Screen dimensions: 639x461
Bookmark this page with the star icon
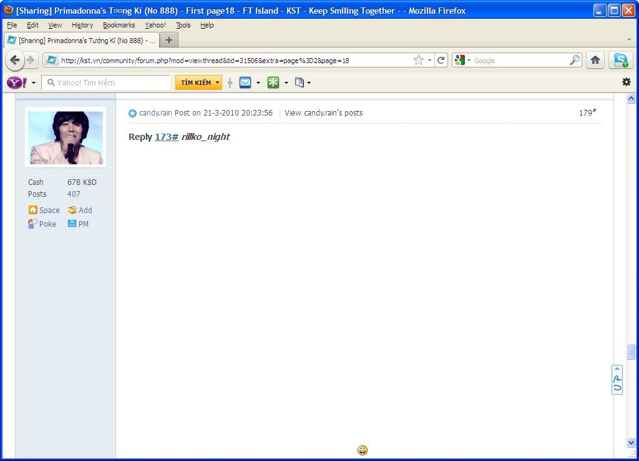pos(419,61)
